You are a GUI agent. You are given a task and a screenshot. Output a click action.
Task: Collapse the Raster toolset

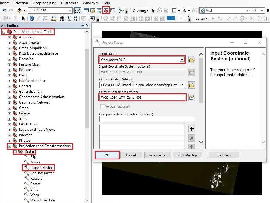click(15, 152)
